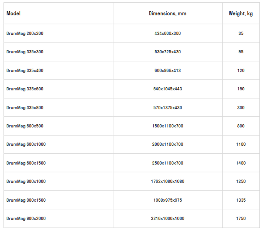Image resolution: width=263 pixels, height=232 pixels.
Task: Select the 800 kg weight value
Action: click(x=241, y=126)
